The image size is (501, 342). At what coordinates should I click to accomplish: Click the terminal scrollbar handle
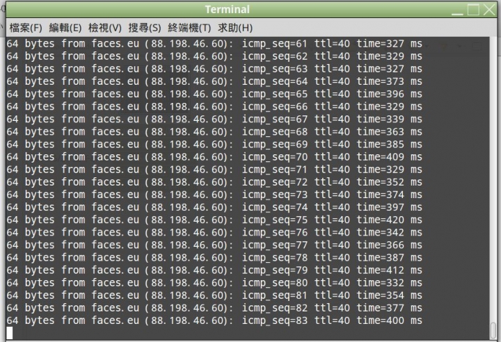point(493,330)
